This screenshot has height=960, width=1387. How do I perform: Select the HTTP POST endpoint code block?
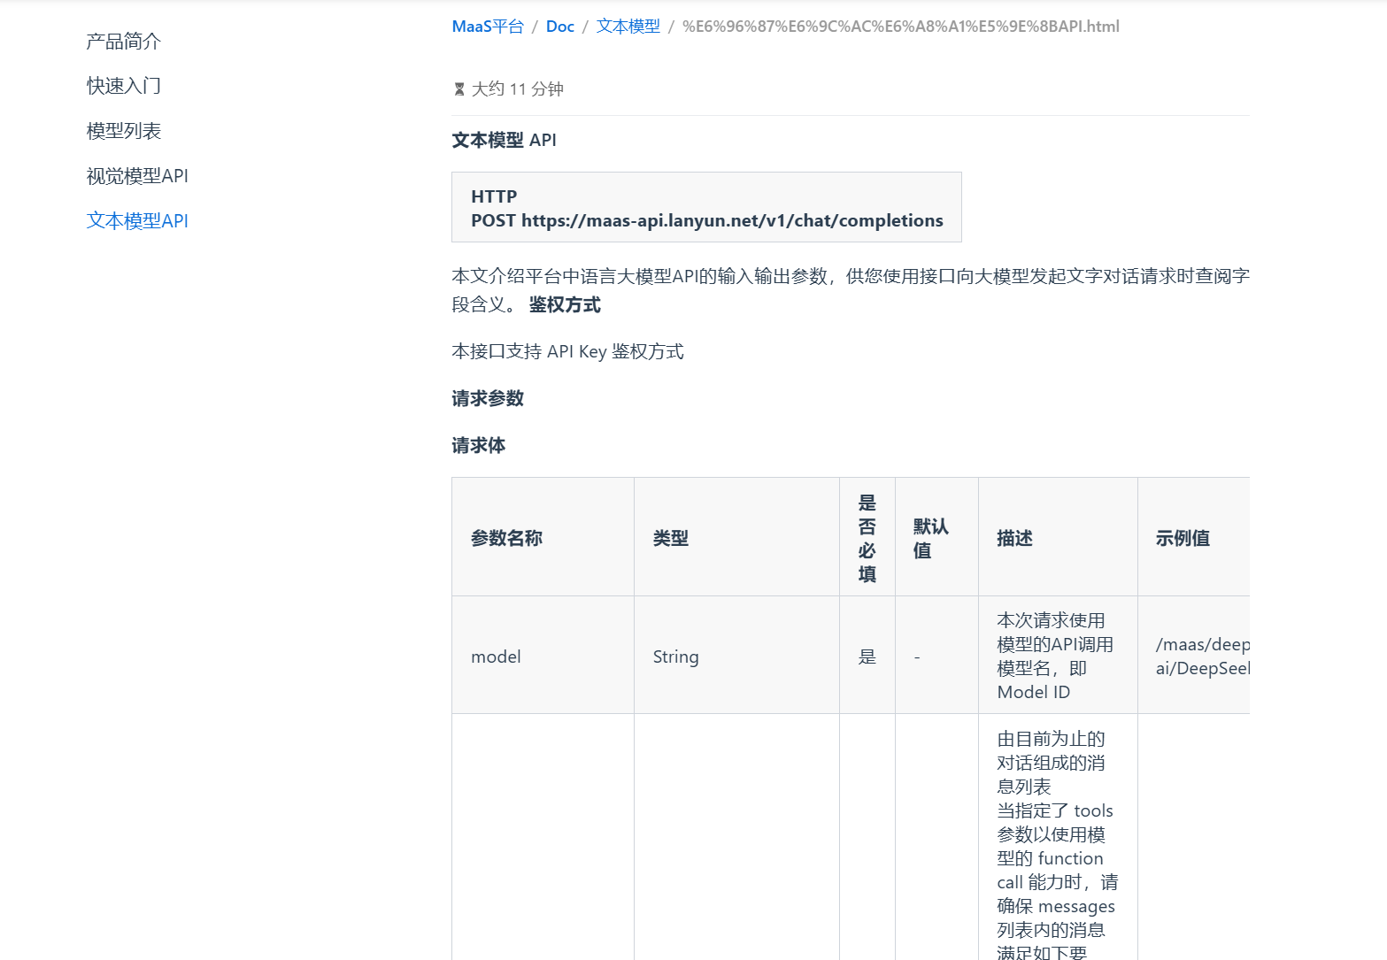pyautogui.click(x=705, y=207)
